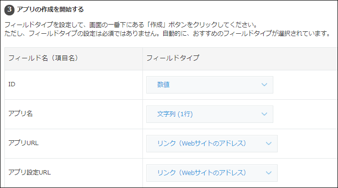Click the 数値 text label in the ID row

click(163, 85)
